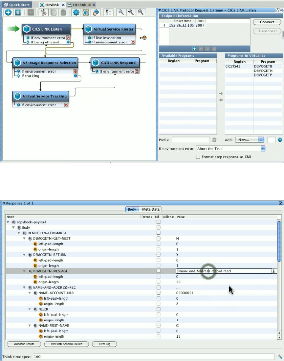Open the If environment error dropdown
The image size is (284, 361).
coord(263,148)
